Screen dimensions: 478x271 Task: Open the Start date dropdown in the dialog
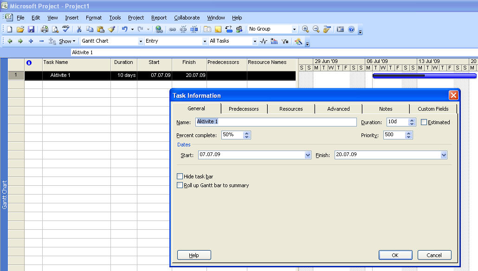coord(308,155)
